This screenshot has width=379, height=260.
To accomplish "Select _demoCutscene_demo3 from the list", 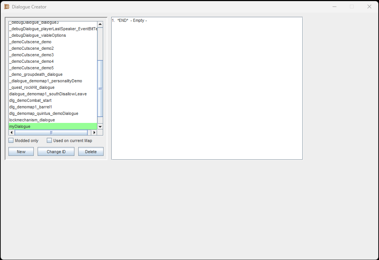I will coord(31,55).
